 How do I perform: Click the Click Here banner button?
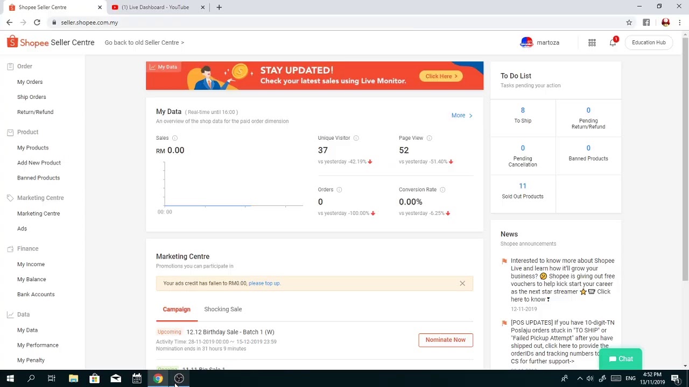pyautogui.click(x=441, y=76)
